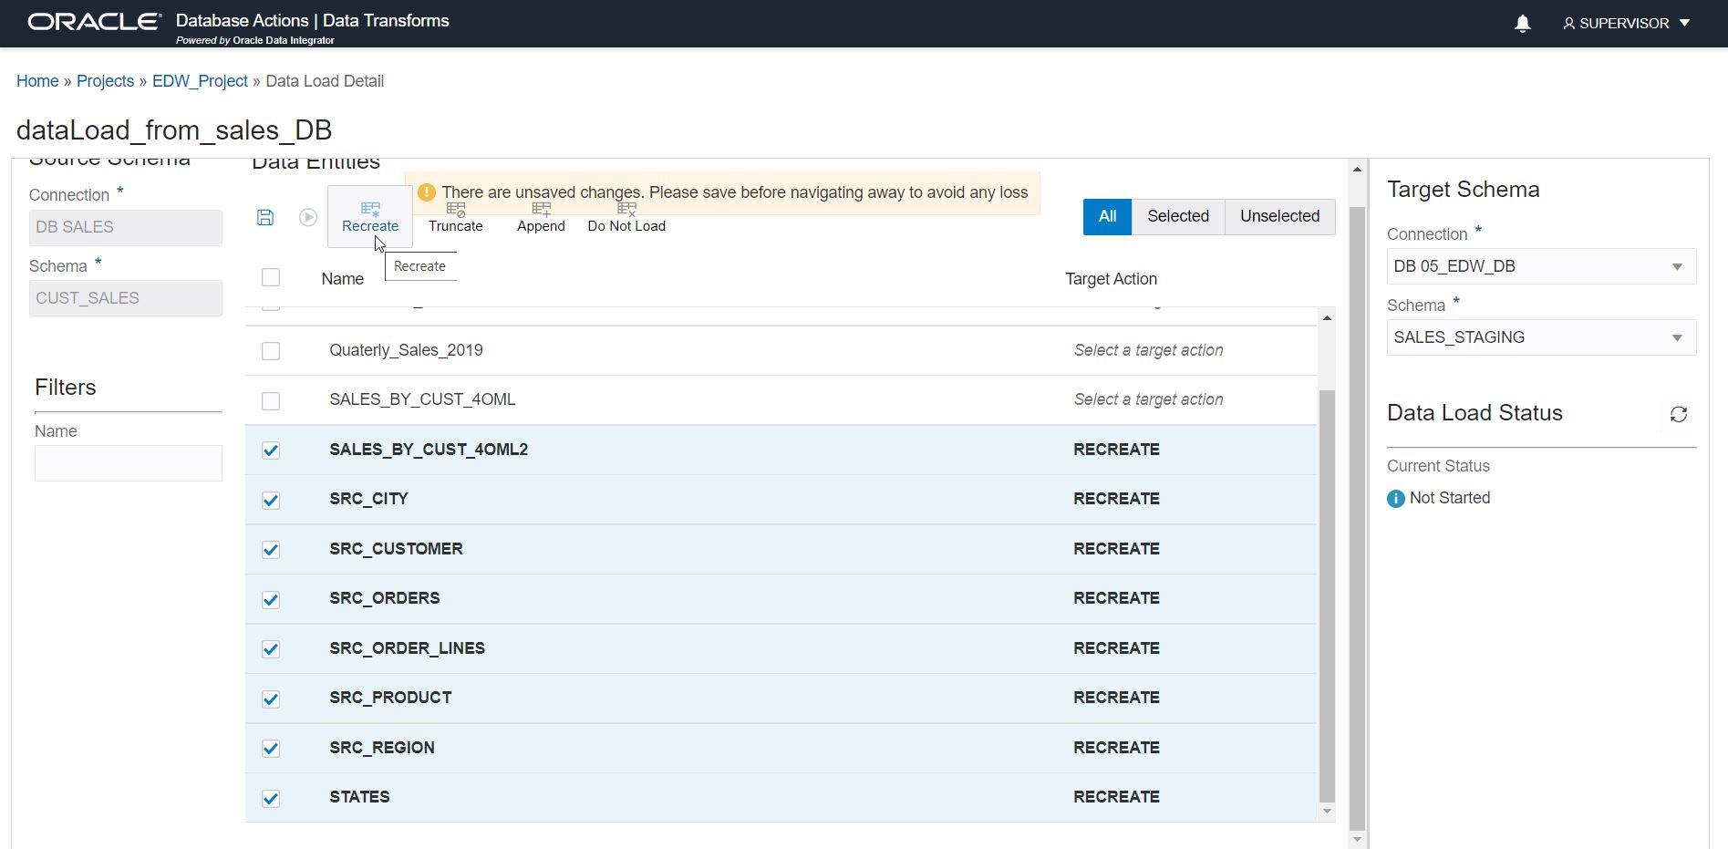Open the notifications bell
The image size is (1728, 849).
(1522, 24)
